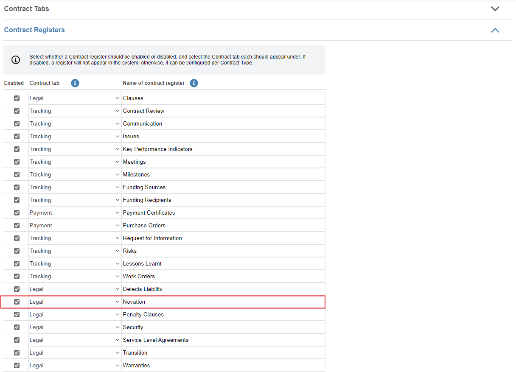
Task: Open the Contract tab dropdown for Risks
Action: (75, 251)
